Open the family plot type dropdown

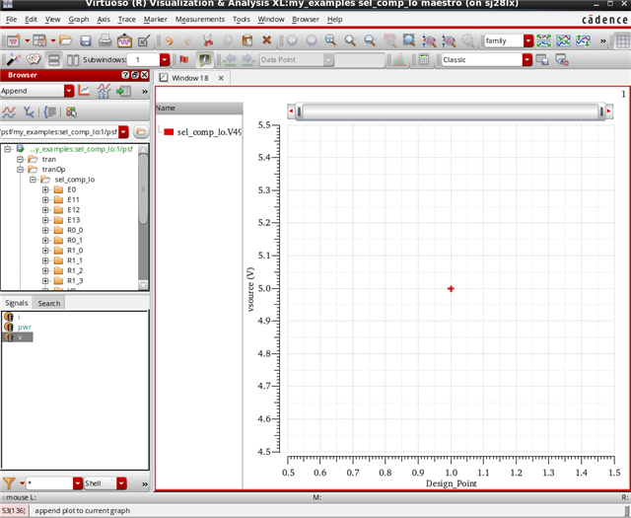click(x=528, y=40)
